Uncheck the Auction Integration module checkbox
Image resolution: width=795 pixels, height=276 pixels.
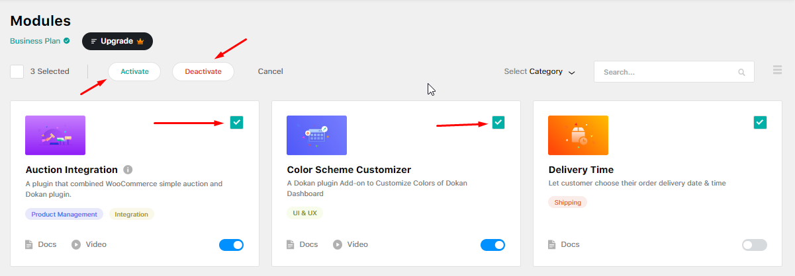coord(236,122)
